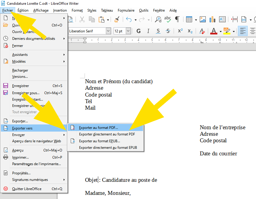This screenshot has height=199, width=256.
Task: Open highlighting color dropdown arrow
Action: point(234,31)
